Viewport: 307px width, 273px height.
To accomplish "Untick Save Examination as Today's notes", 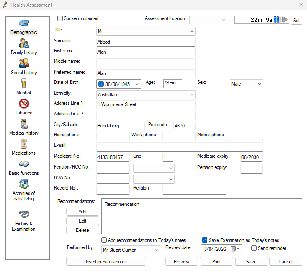I will click(205, 240).
